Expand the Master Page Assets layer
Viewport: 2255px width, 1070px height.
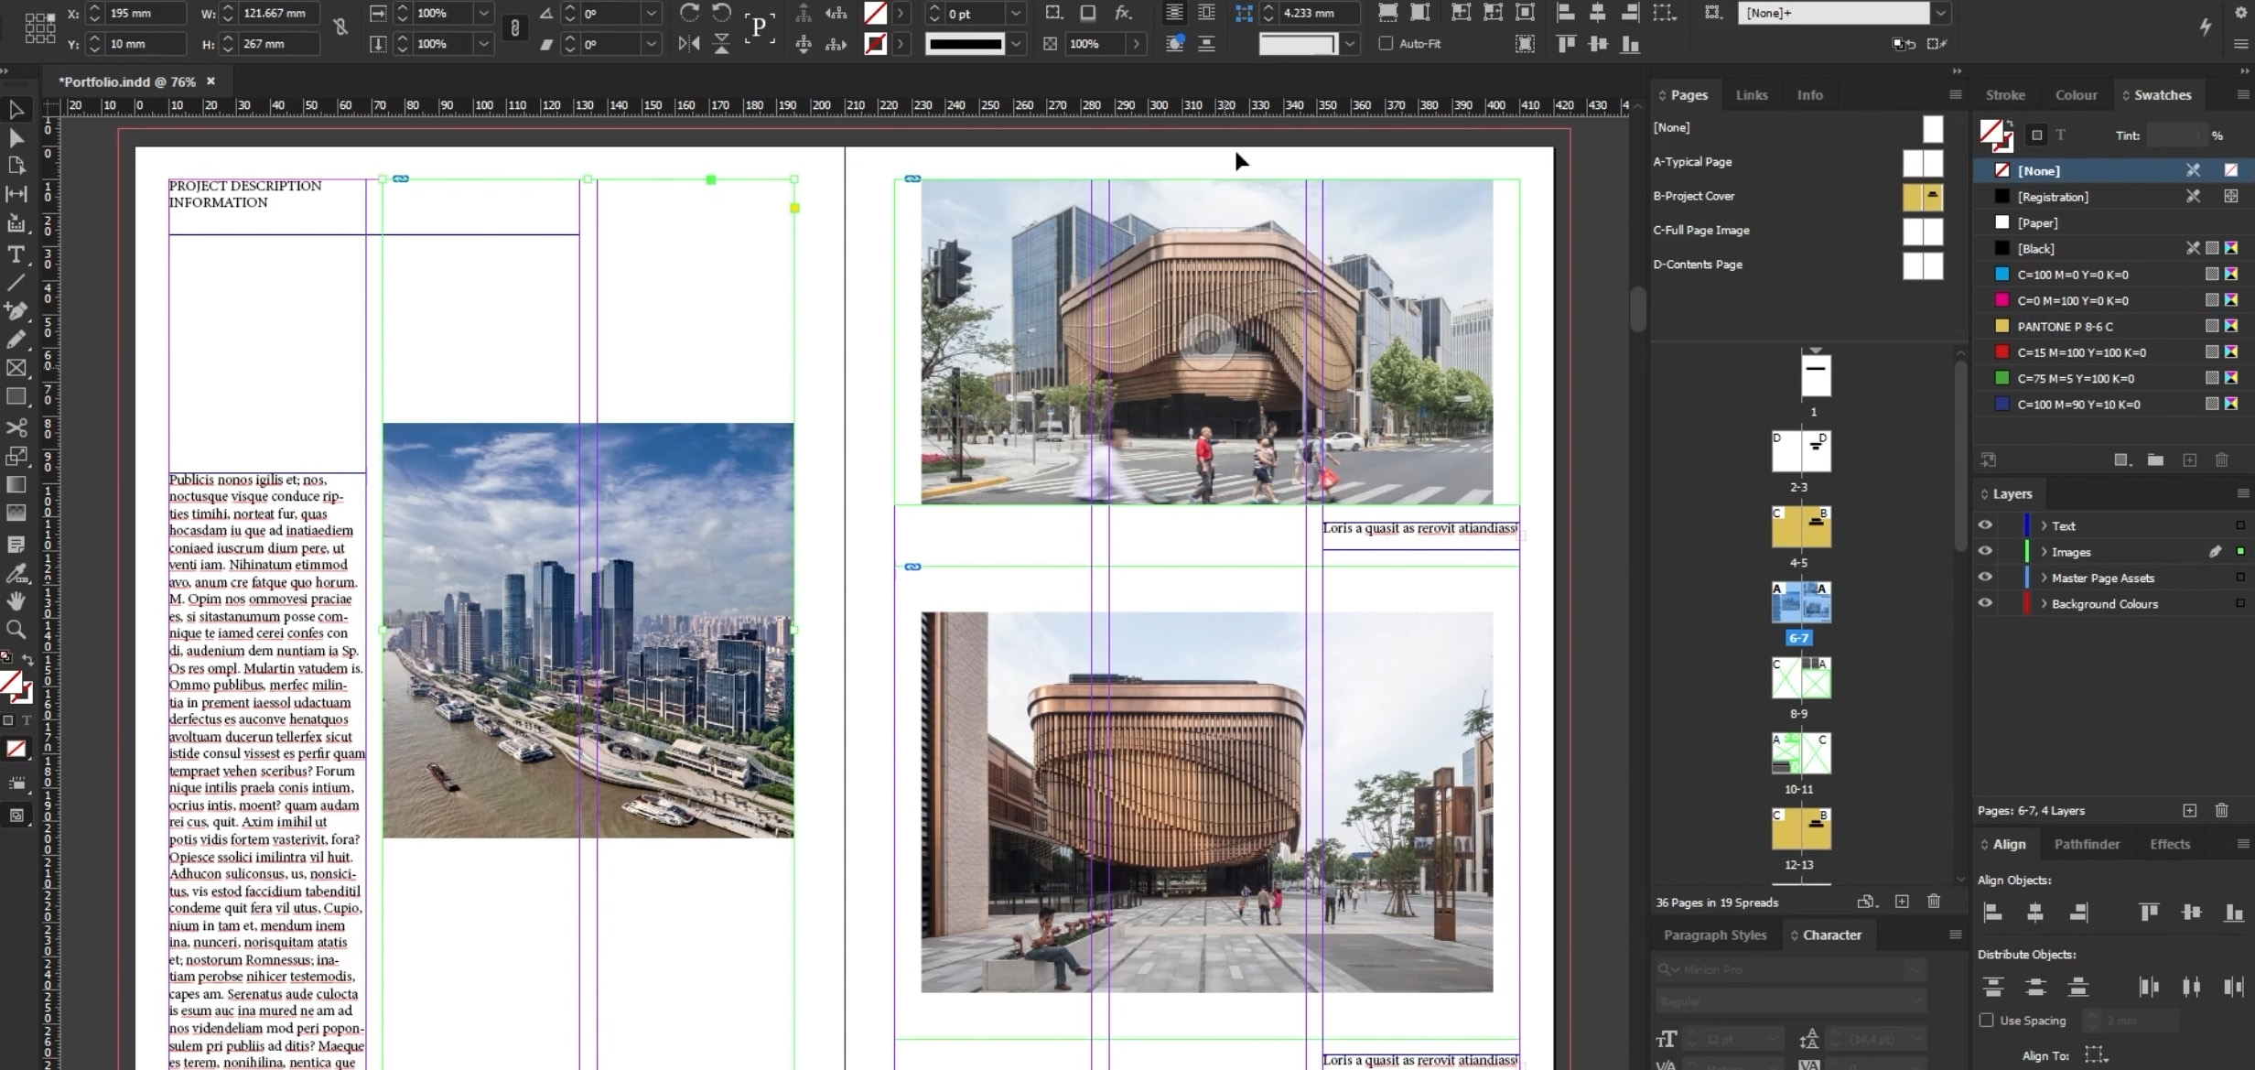tap(2044, 578)
